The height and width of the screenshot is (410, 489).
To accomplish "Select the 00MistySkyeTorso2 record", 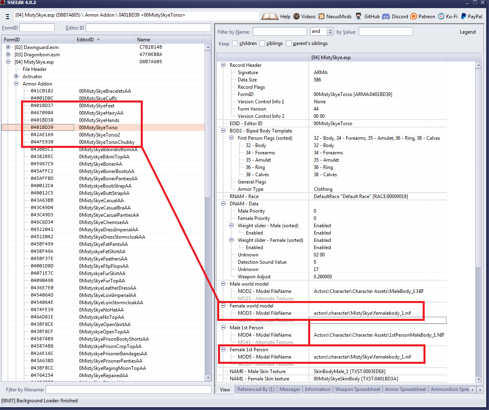I will click(99, 135).
